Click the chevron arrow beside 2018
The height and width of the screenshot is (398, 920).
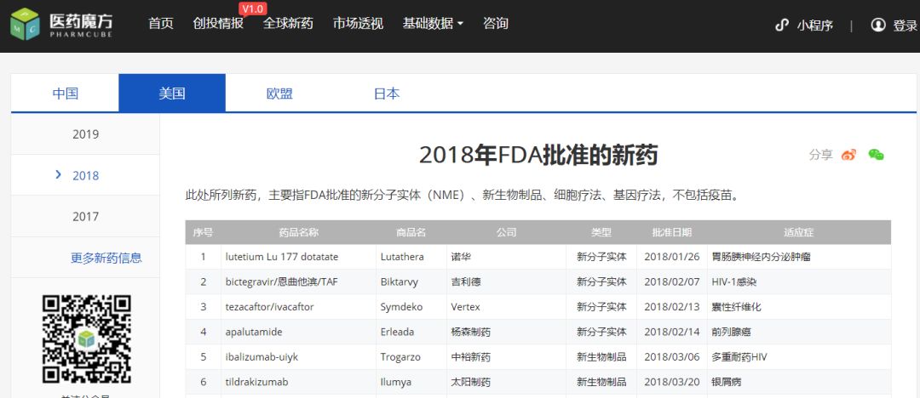[58, 174]
